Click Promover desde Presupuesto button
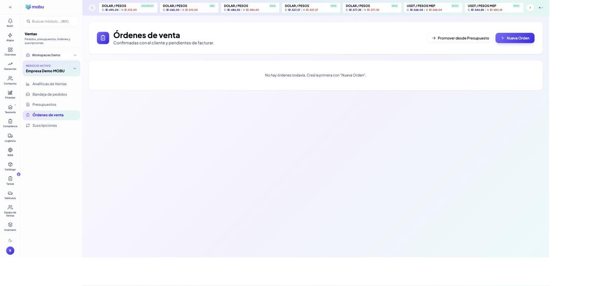This screenshot has height=286, width=610. 460,38
